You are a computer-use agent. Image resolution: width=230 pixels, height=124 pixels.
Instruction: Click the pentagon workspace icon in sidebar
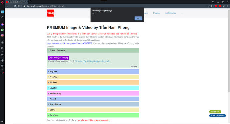(x=2, y=17)
